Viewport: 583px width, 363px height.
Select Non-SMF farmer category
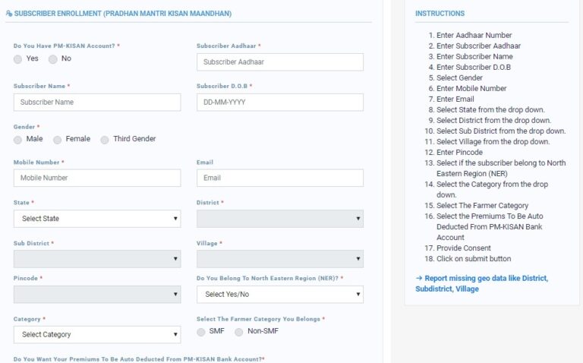pos(239,332)
